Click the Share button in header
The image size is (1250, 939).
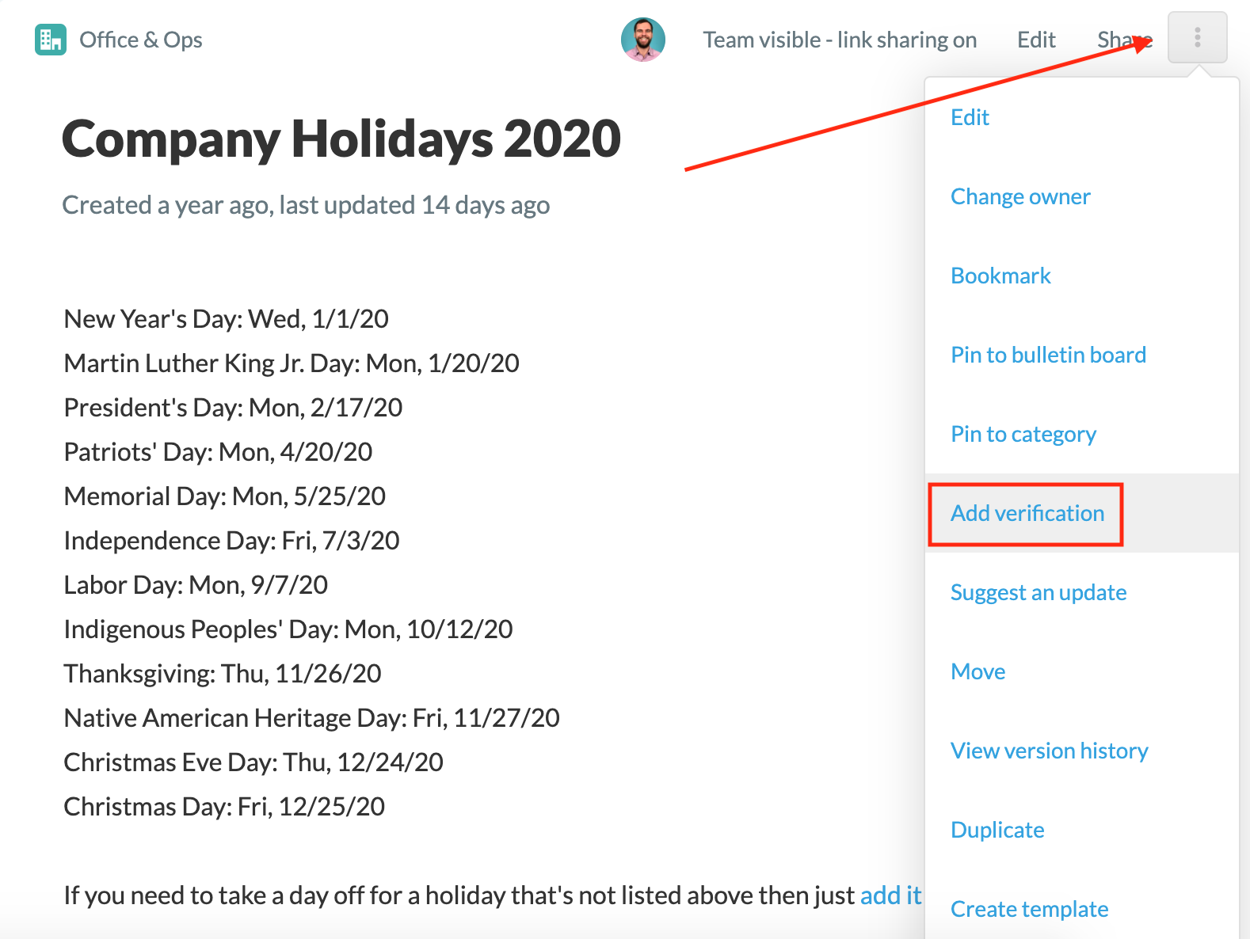click(1125, 40)
